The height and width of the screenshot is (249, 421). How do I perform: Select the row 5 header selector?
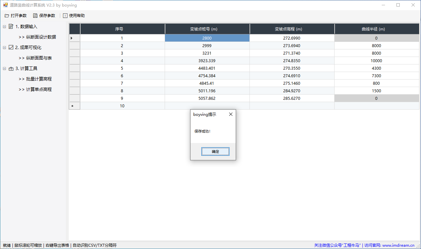click(75, 68)
